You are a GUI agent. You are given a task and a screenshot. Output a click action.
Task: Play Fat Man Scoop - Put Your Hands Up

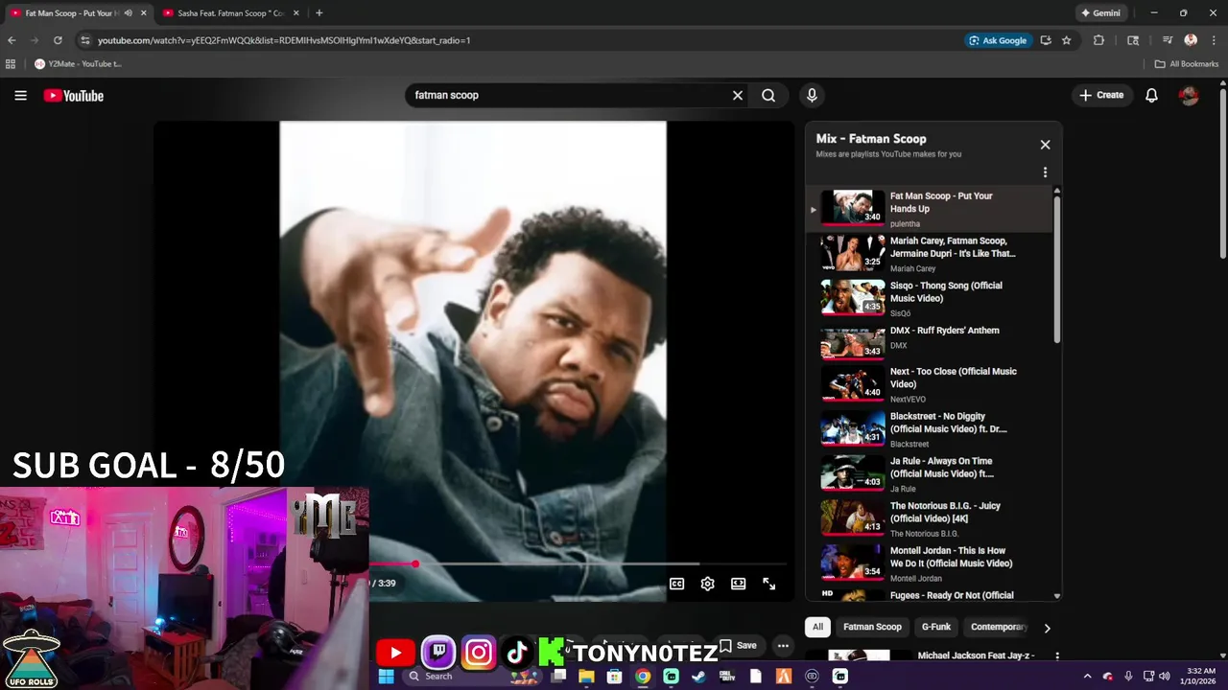(x=931, y=209)
